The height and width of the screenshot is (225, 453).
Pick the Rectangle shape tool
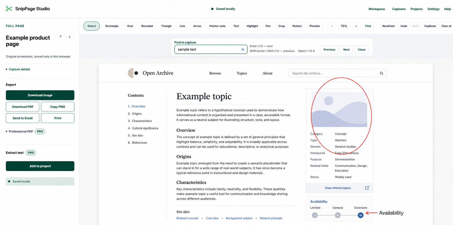(112, 26)
